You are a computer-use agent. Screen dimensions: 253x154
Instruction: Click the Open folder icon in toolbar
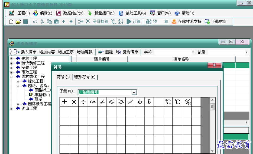pyautogui.click(x=18, y=21)
